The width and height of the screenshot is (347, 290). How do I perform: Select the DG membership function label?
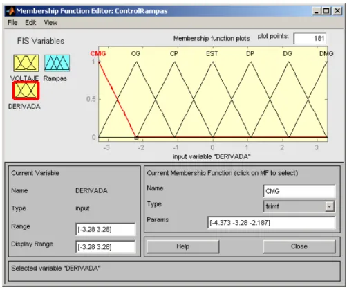288,53
